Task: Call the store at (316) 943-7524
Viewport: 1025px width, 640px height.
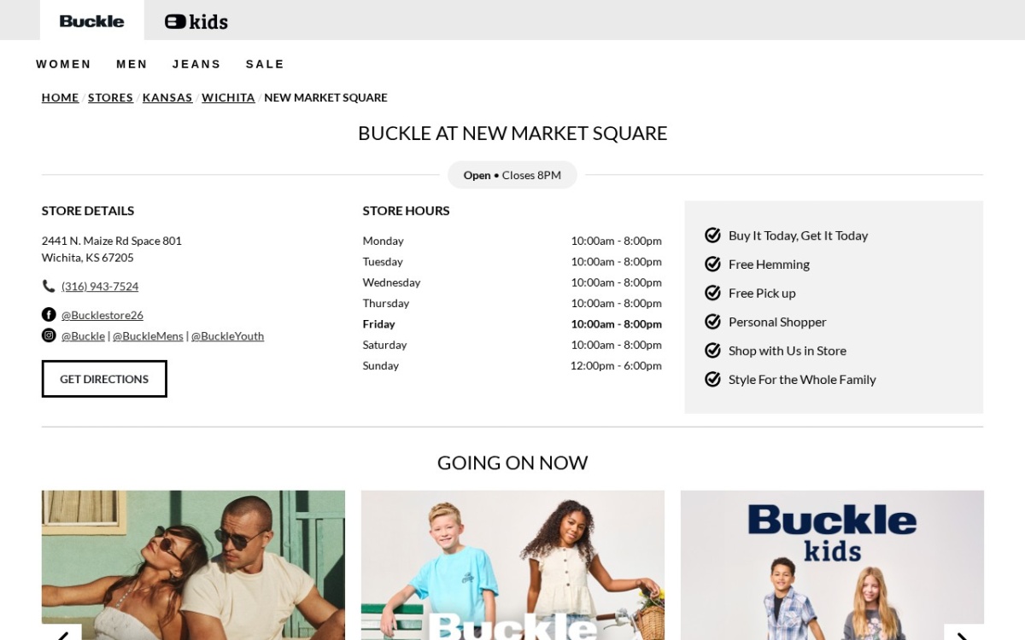Action: pyautogui.click(x=100, y=286)
